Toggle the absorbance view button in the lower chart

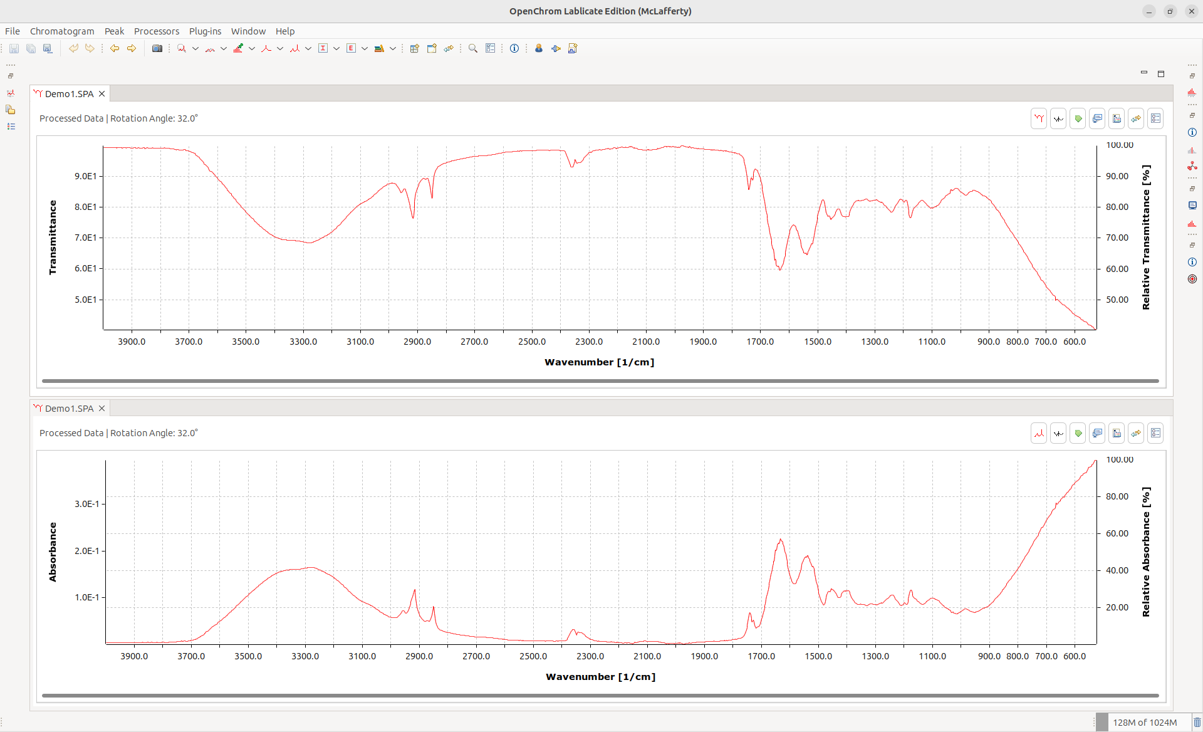[1039, 433]
